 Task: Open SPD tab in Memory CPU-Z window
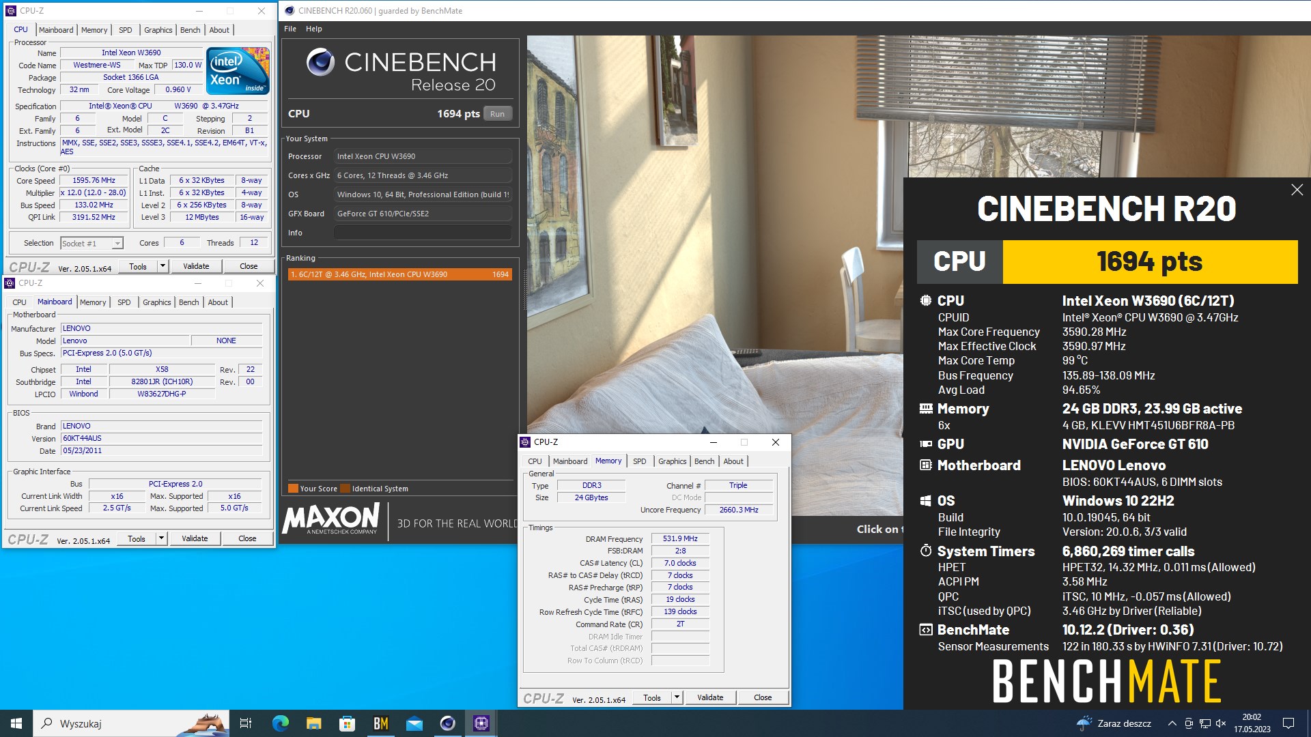[640, 461]
